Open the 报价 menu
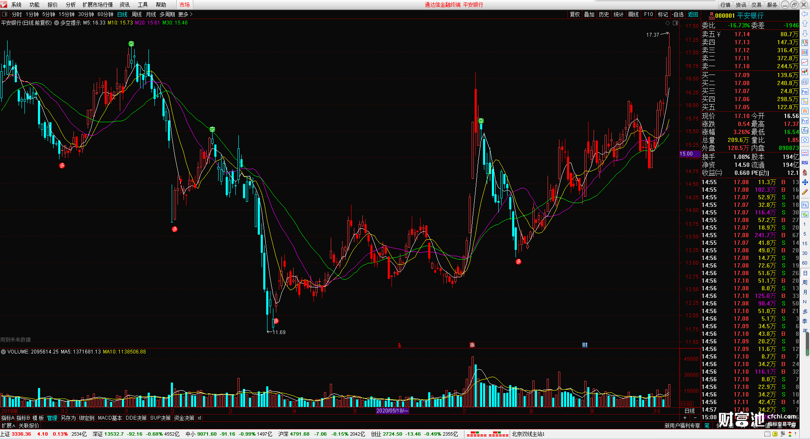The image size is (810, 439). pyautogui.click(x=53, y=5)
